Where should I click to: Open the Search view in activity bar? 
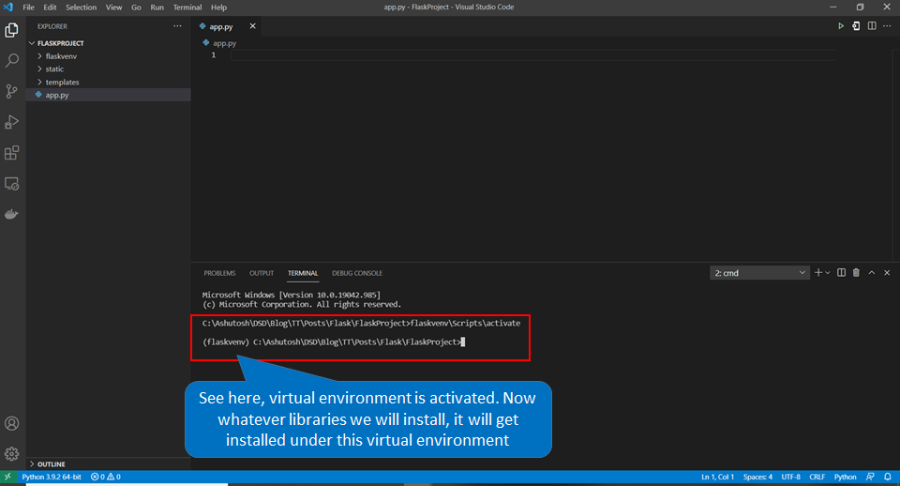(x=12, y=60)
